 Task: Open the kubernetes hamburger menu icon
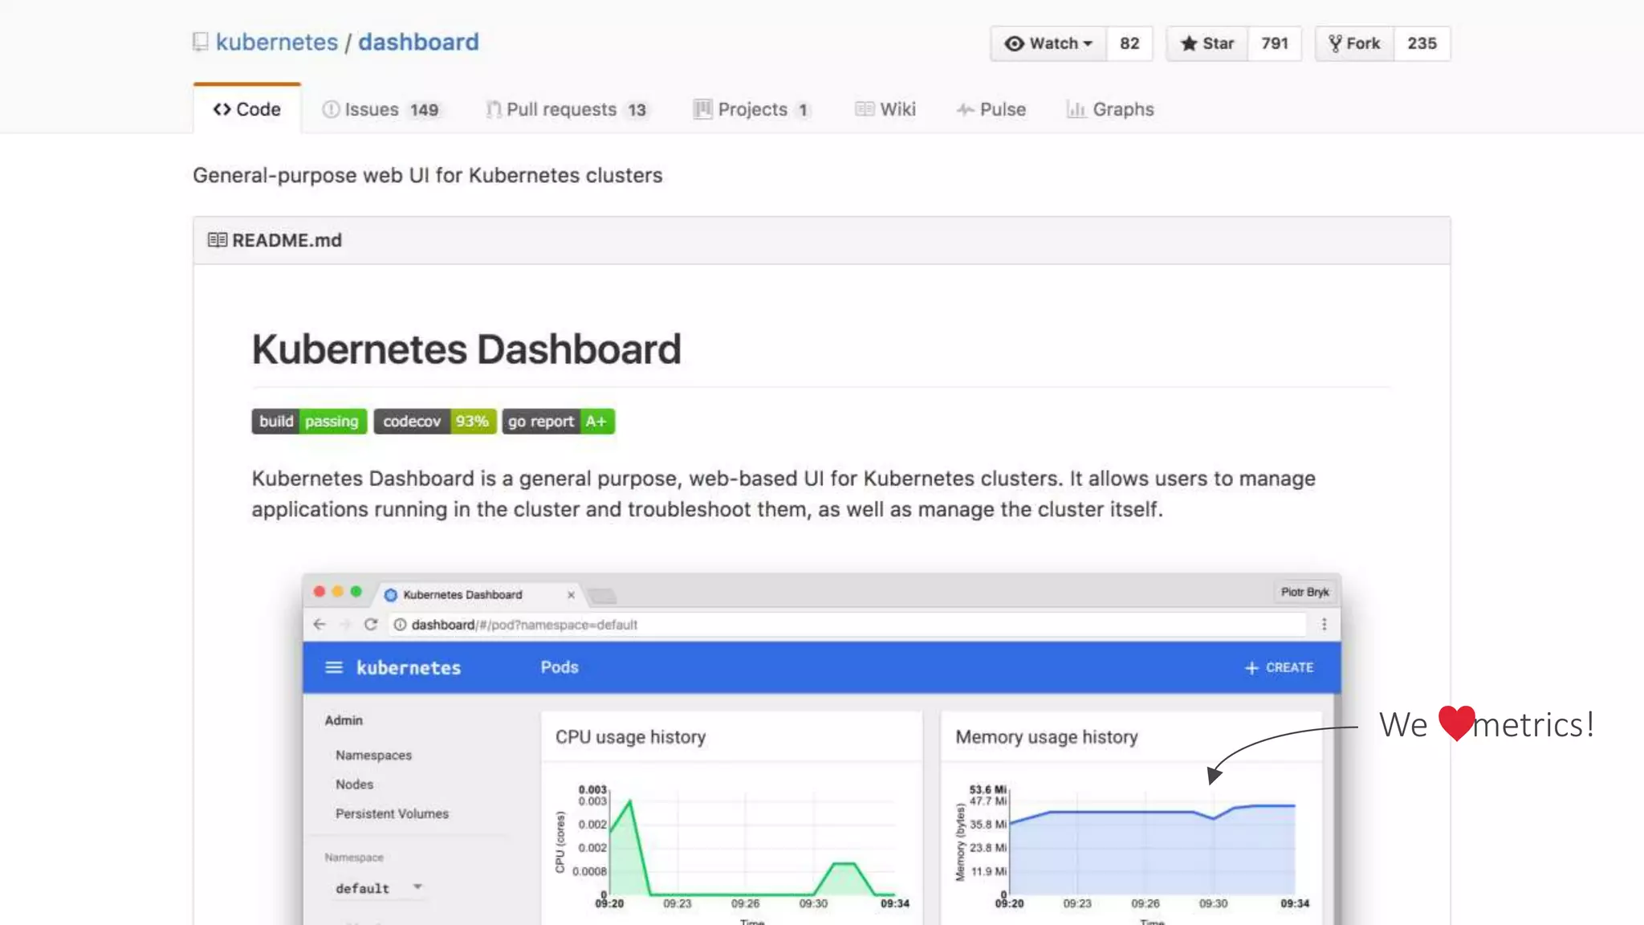pos(333,667)
